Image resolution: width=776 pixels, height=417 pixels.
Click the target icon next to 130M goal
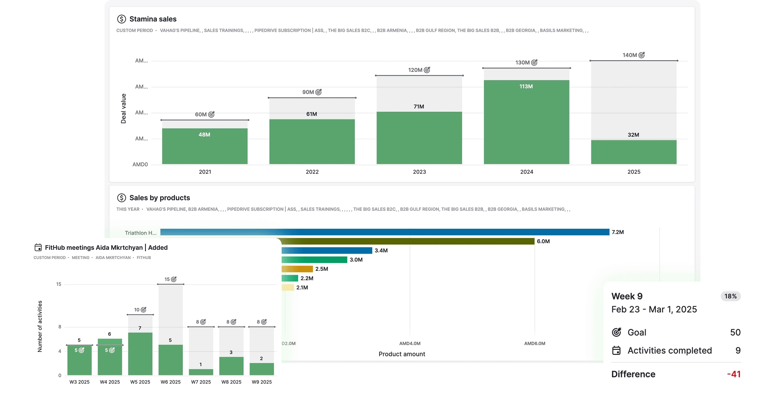click(534, 62)
